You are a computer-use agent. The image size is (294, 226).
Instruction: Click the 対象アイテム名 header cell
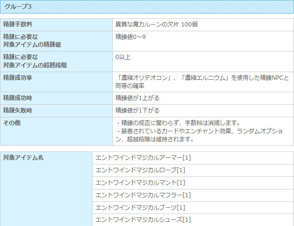[23, 158]
